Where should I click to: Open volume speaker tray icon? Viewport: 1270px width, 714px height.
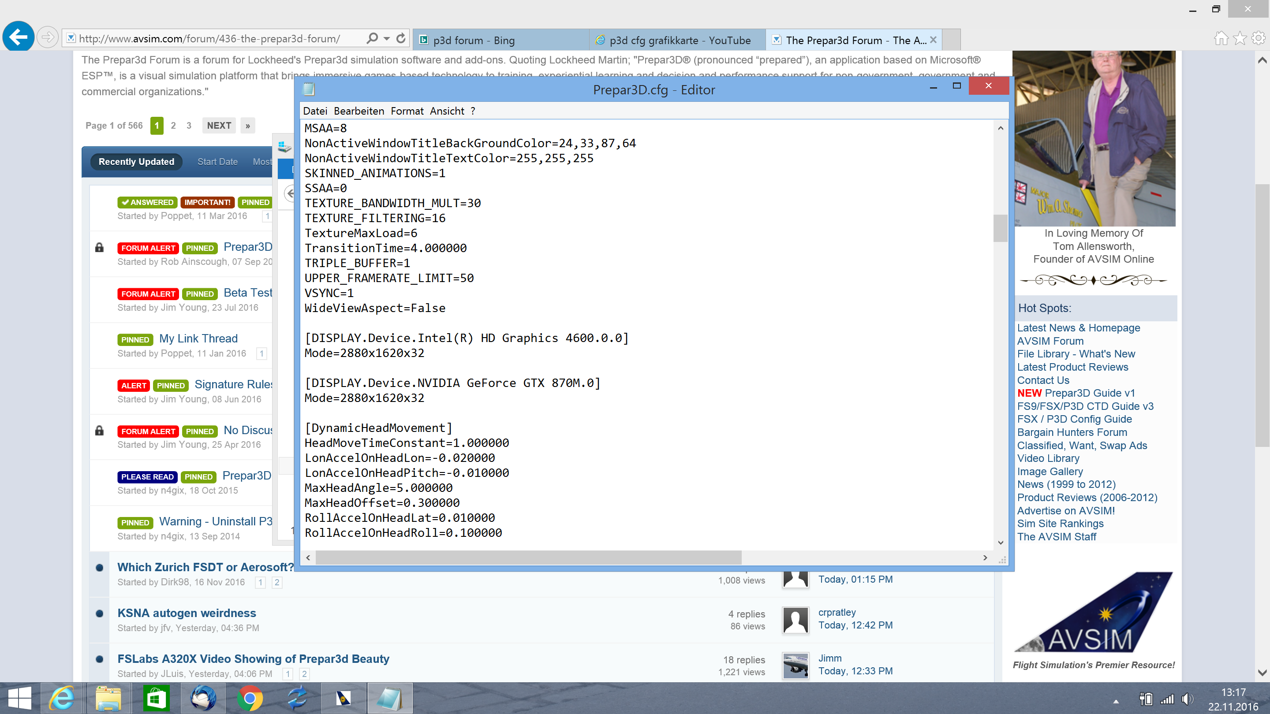coord(1188,699)
